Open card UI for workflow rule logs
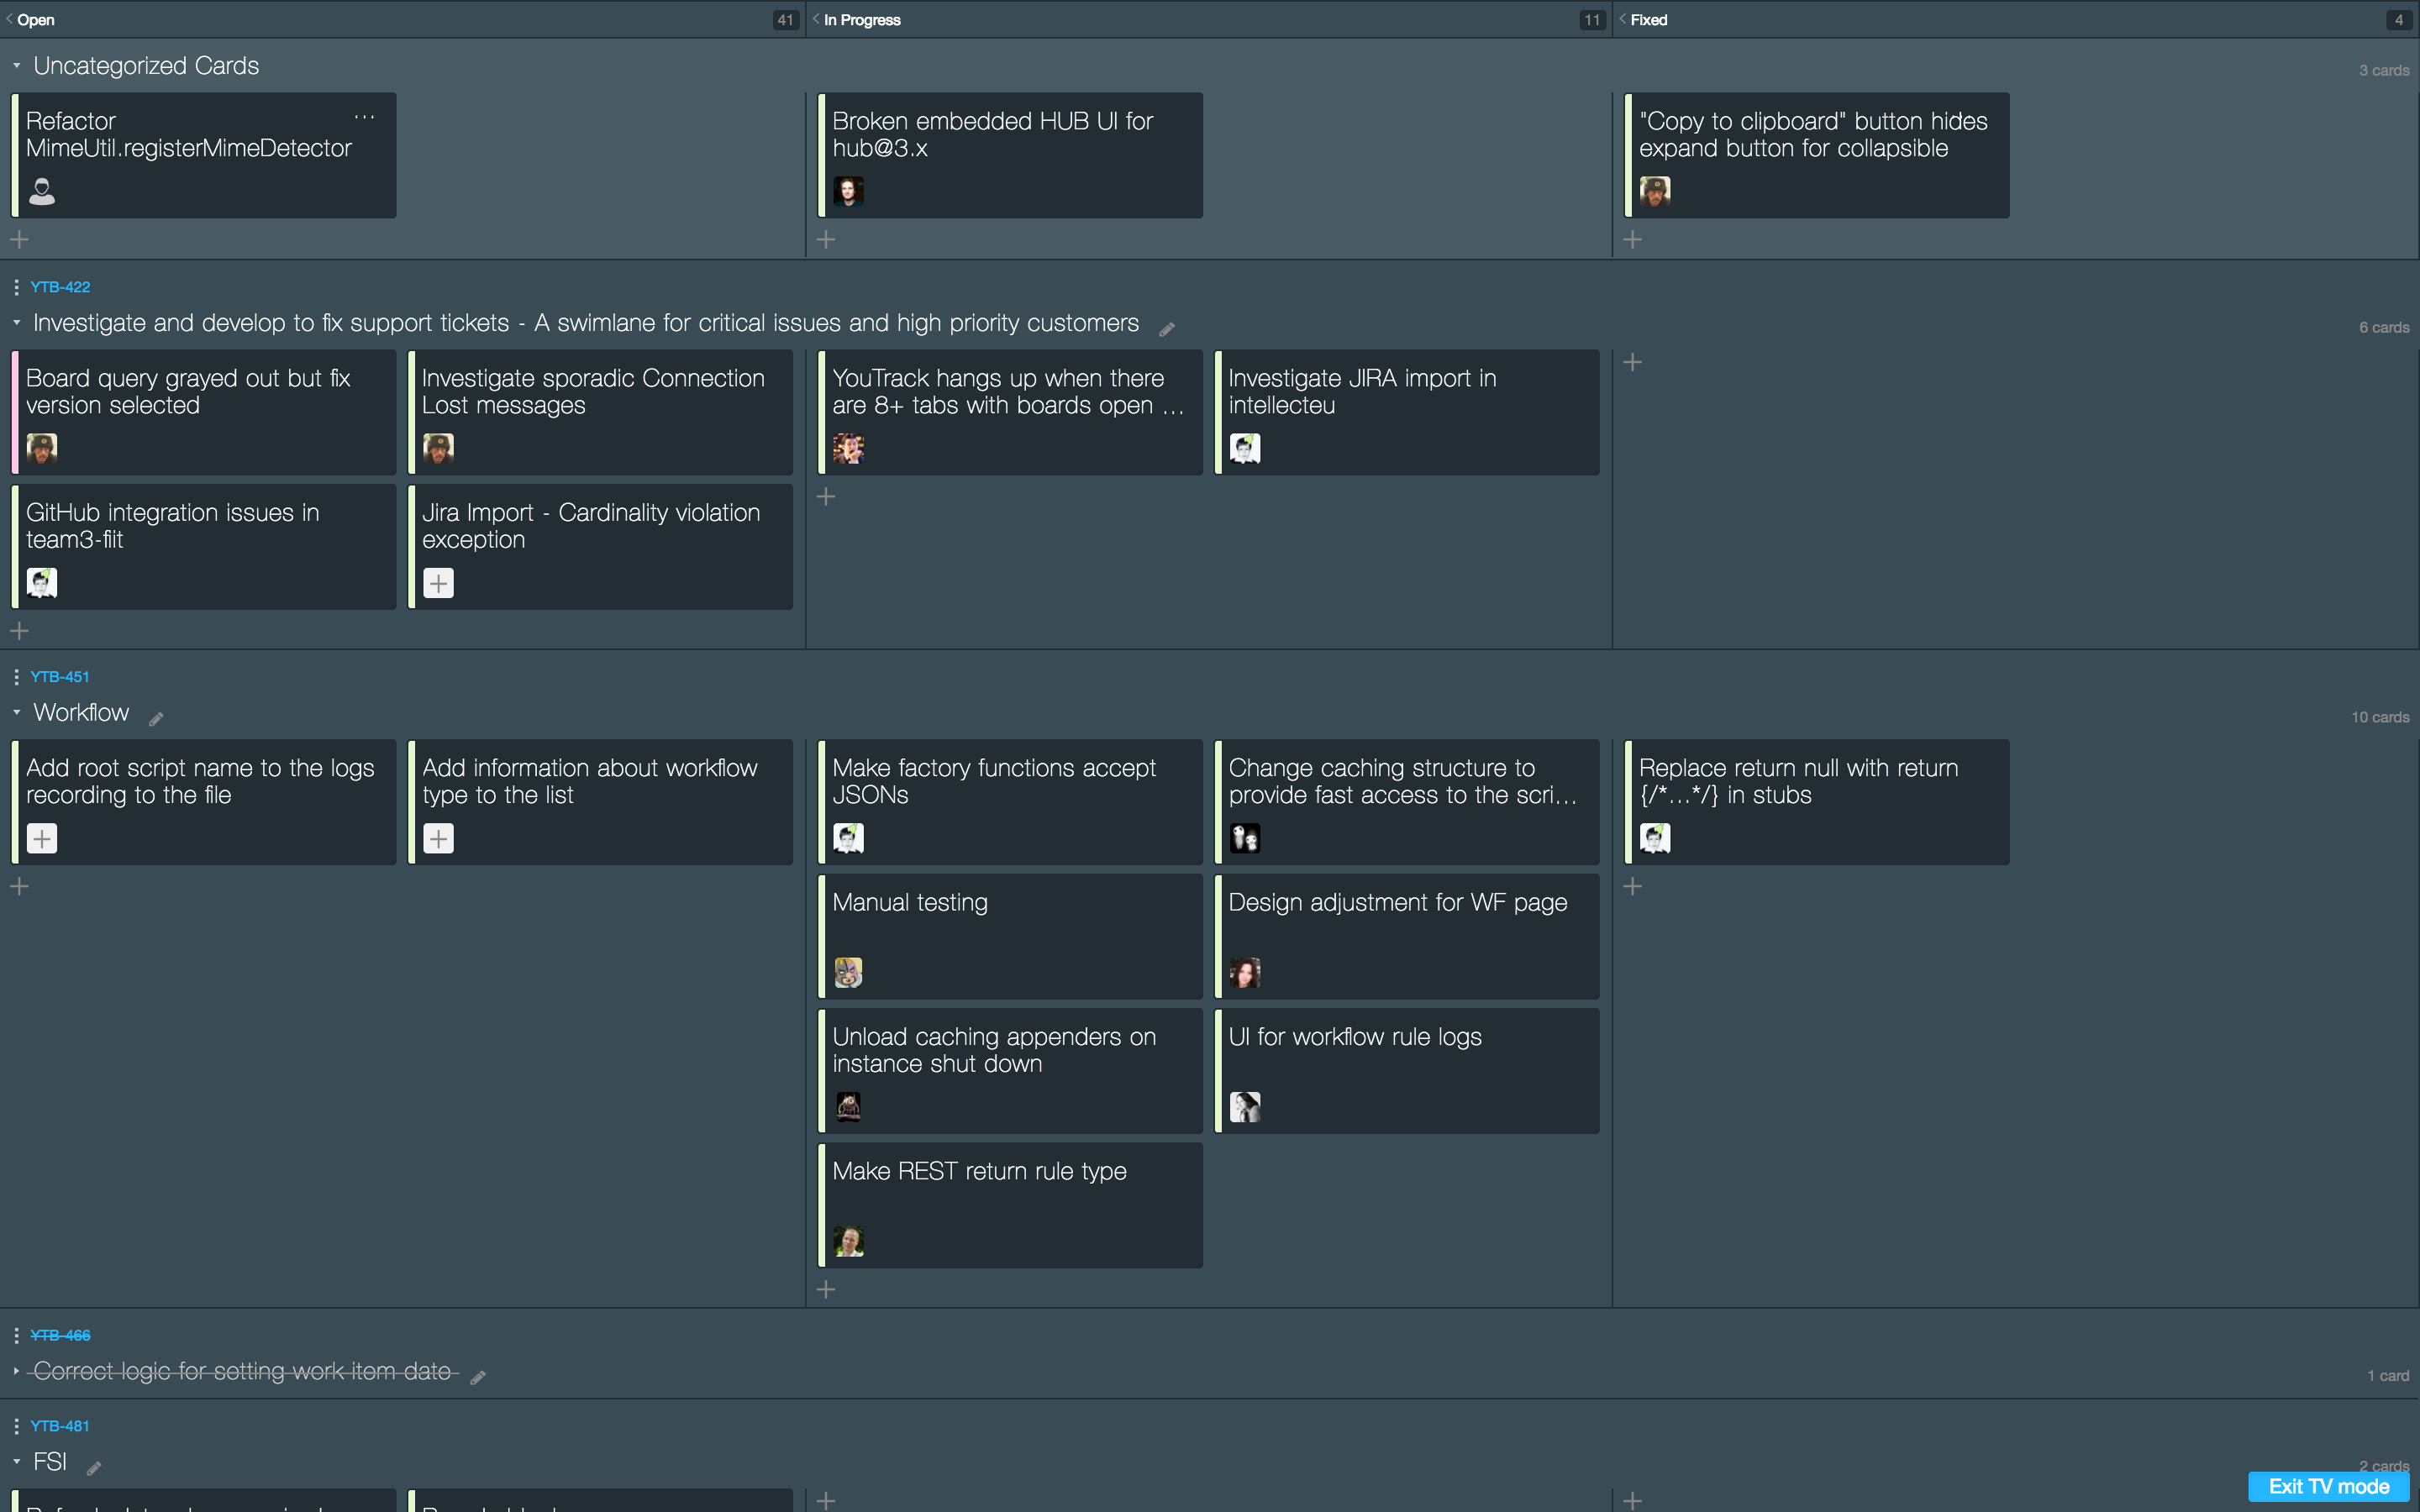This screenshot has height=1512, width=2420. [1354, 1038]
